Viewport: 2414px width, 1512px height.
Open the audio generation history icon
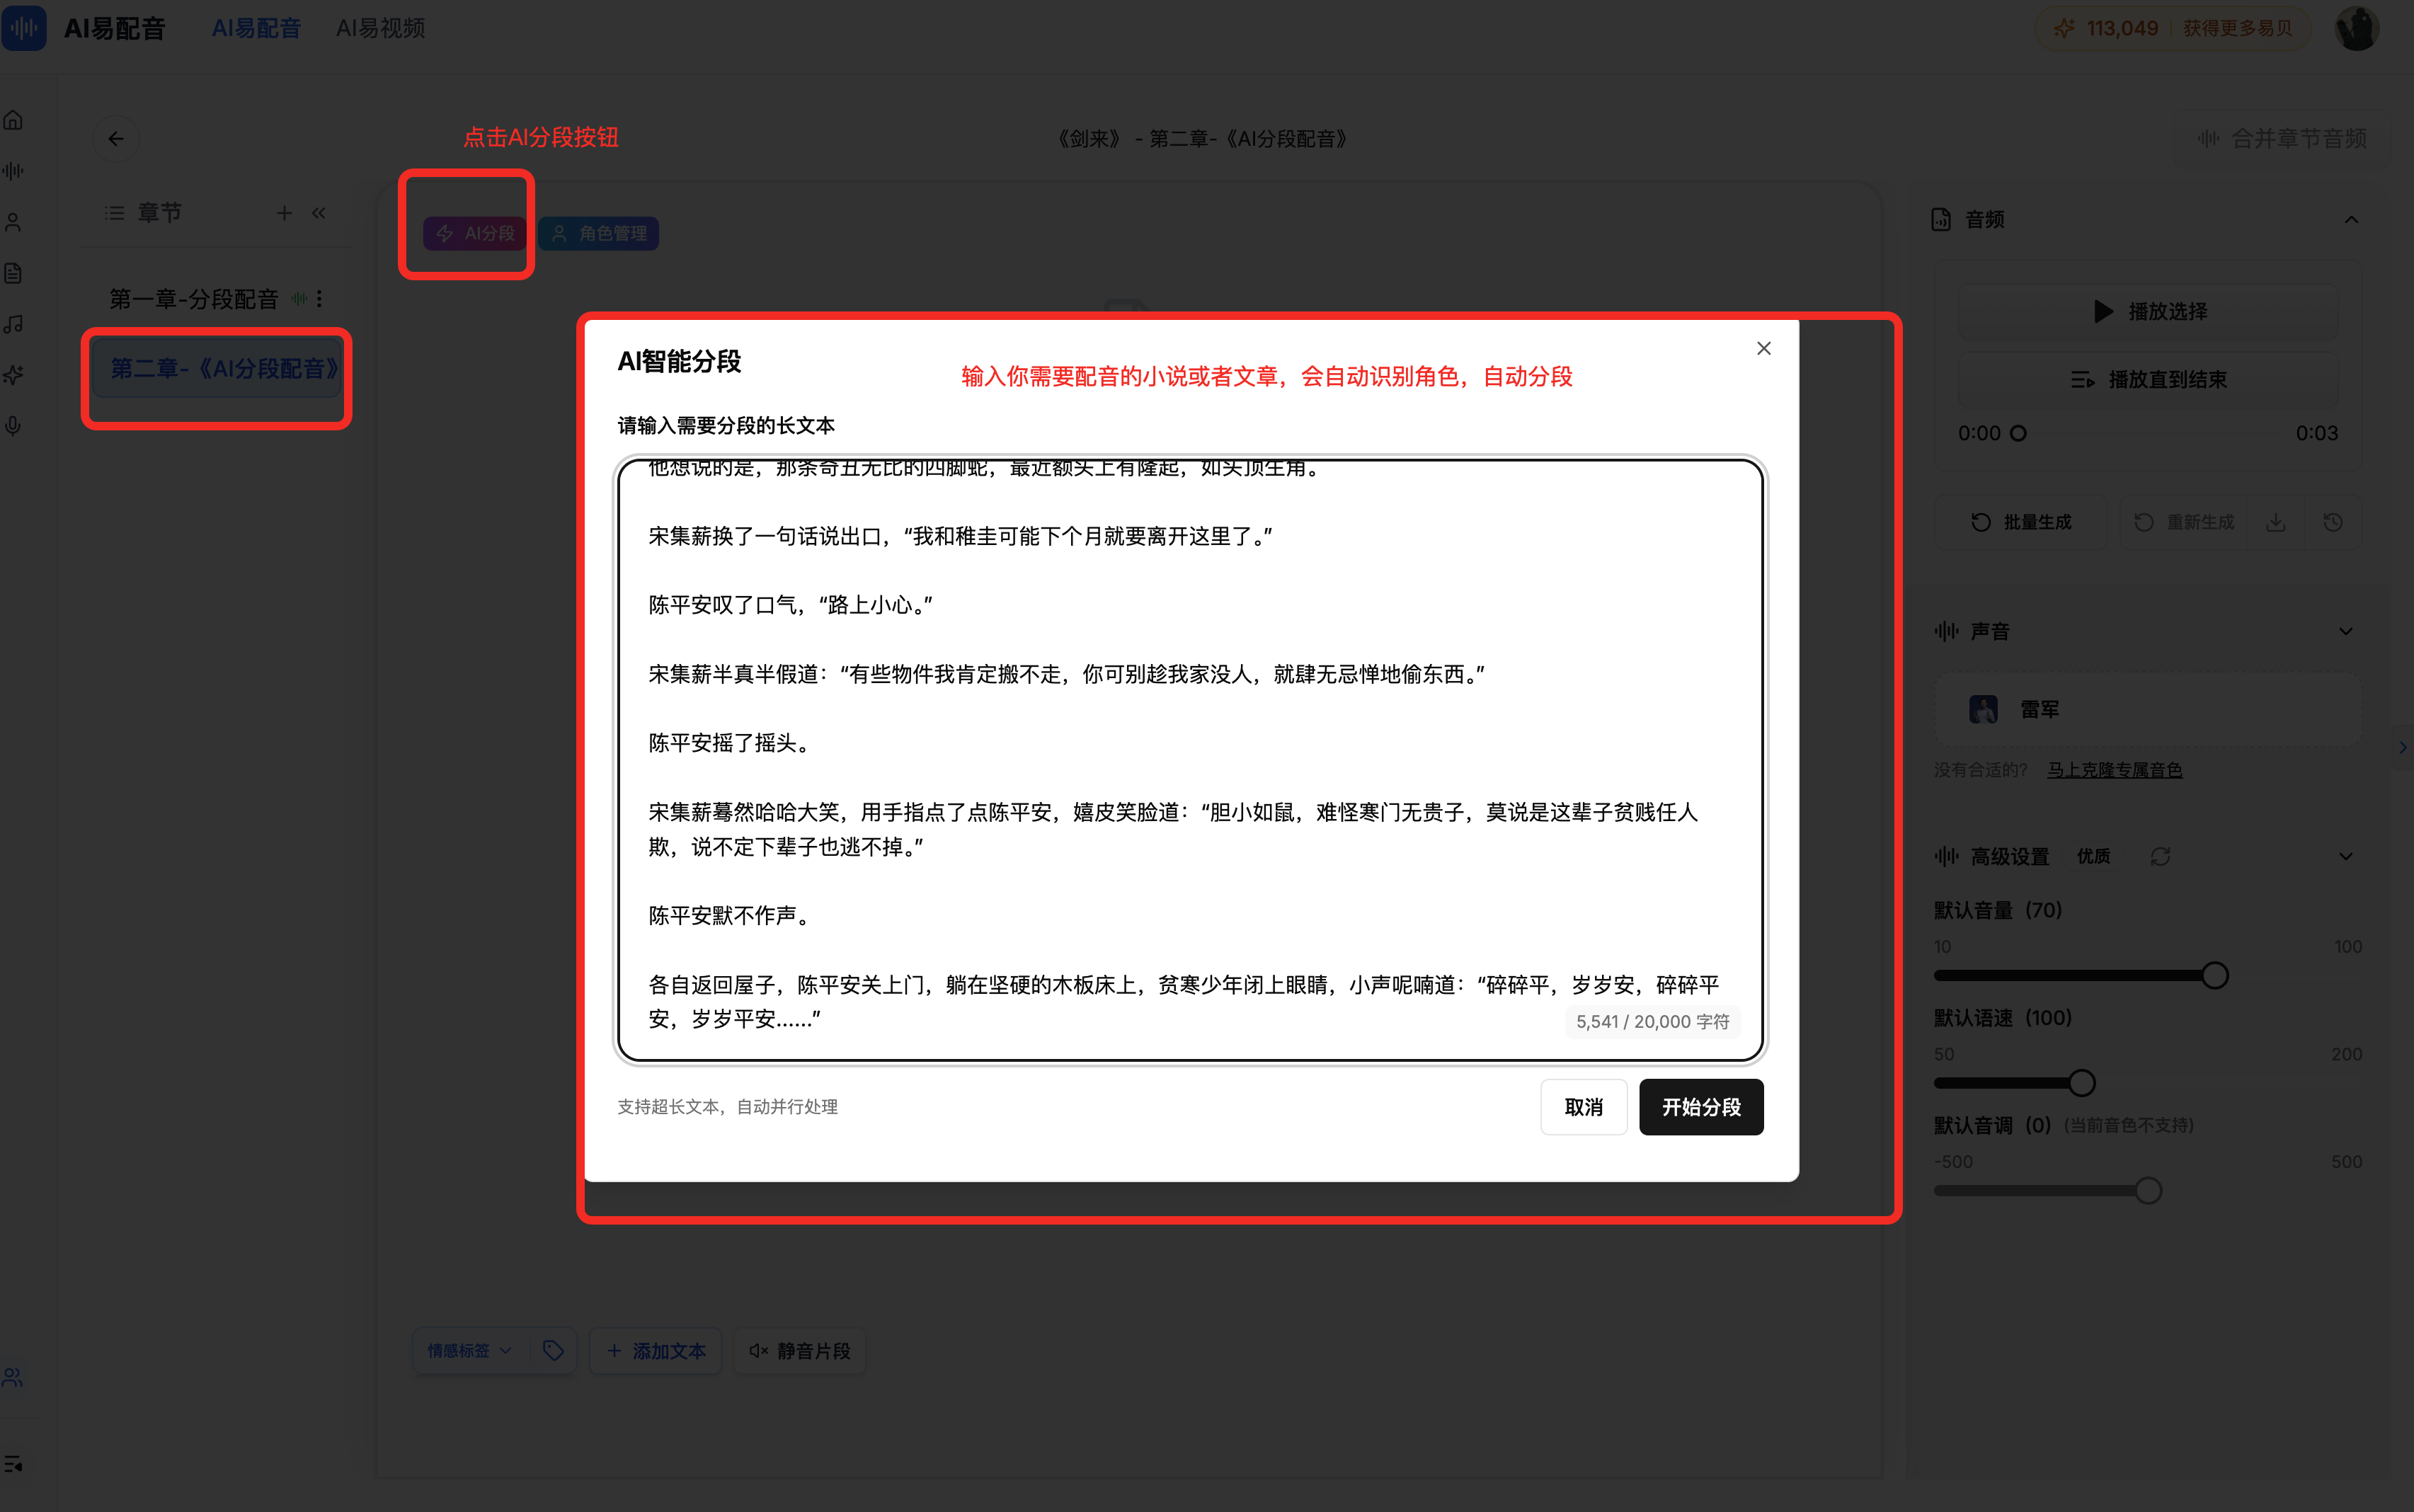(x=2333, y=522)
